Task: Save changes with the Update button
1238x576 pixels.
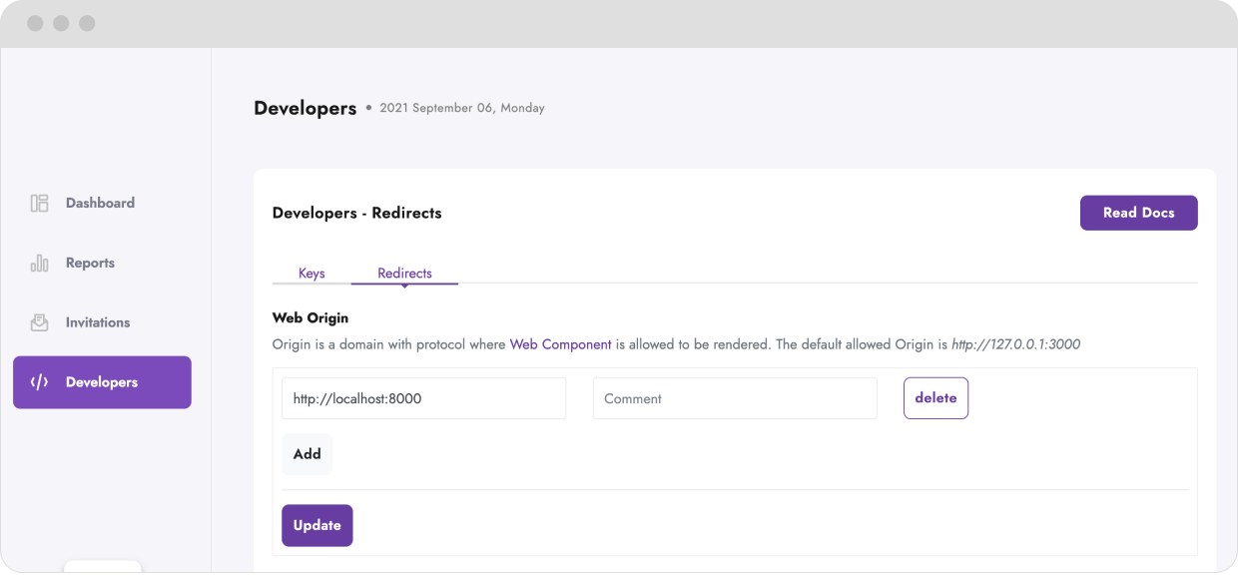Action: [x=317, y=525]
